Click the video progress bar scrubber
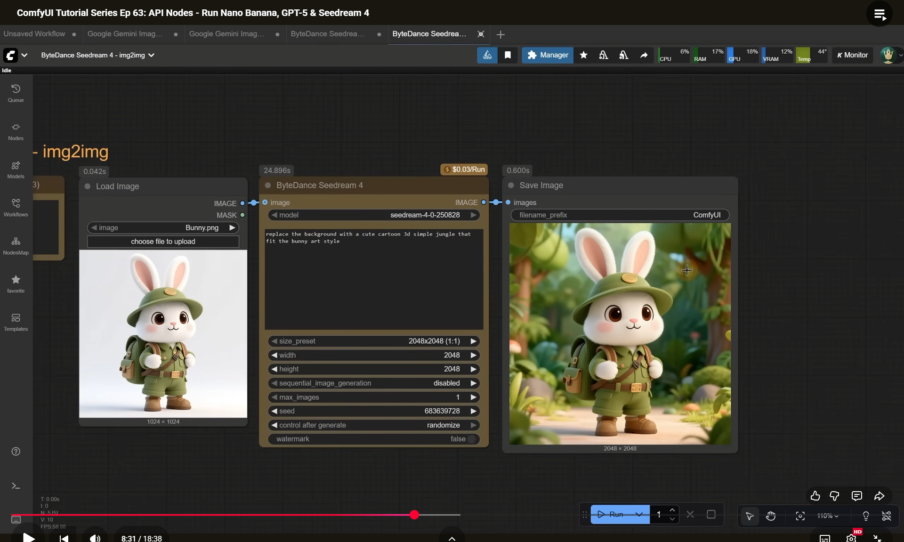The width and height of the screenshot is (904, 542). (x=414, y=515)
